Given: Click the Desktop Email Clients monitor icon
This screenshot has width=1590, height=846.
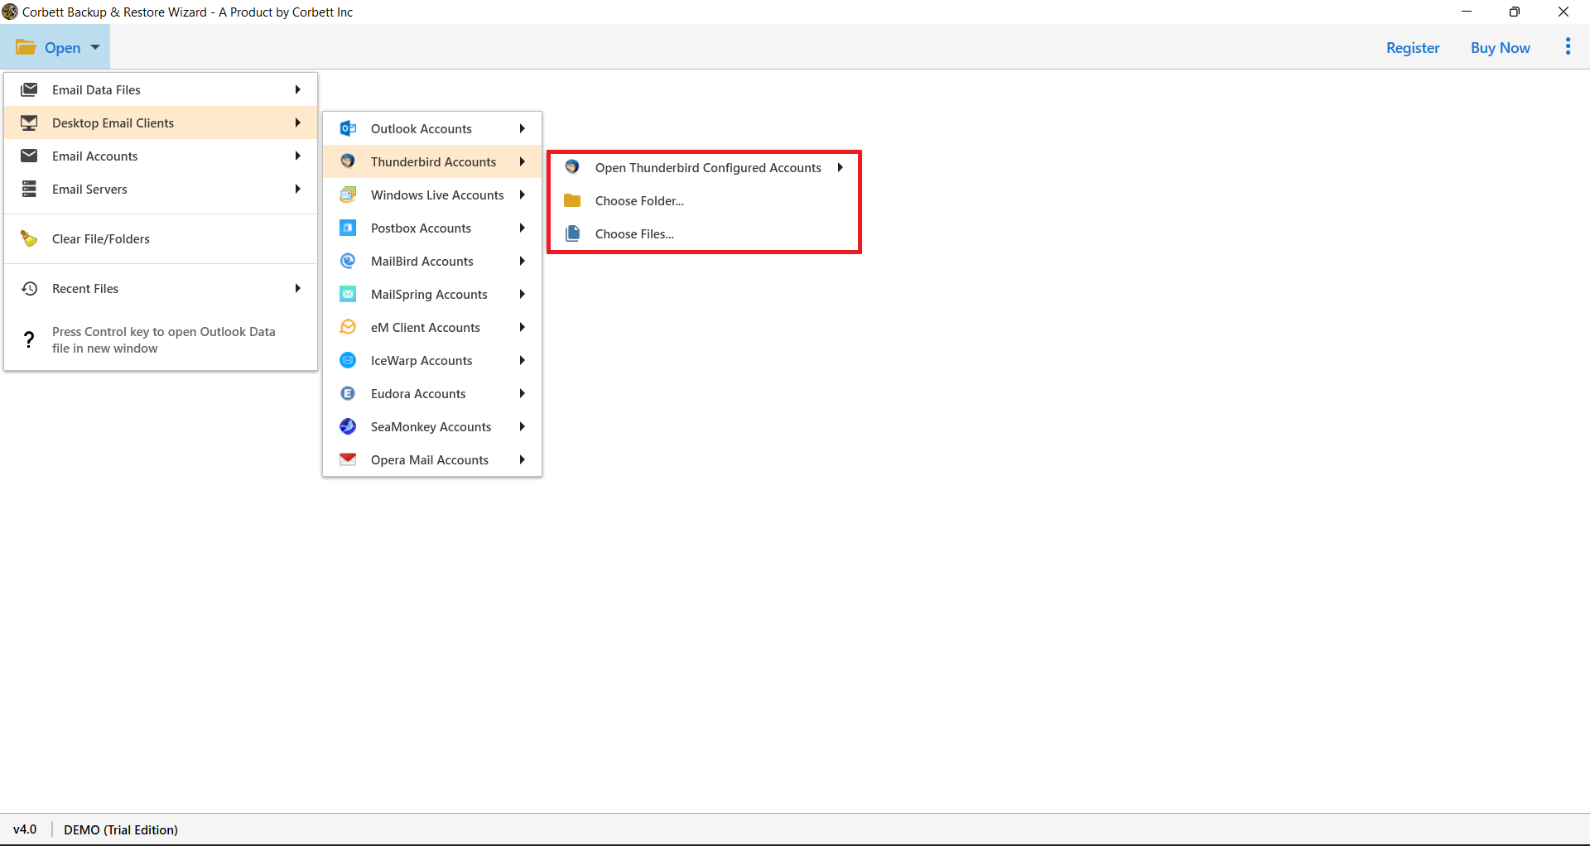Looking at the screenshot, I should click(x=29, y=123).
